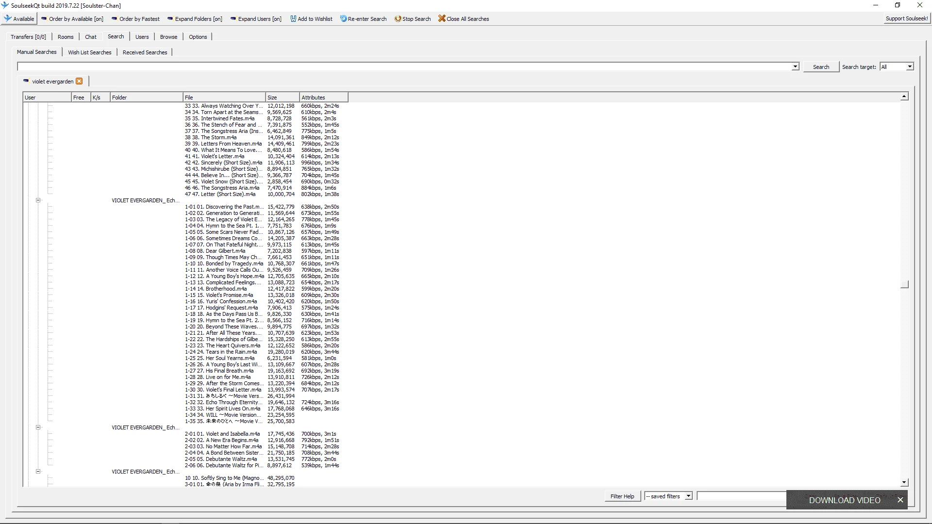Switch to Received Searches tab
This screenshot has height=524, width=932.
click(145, 52)
